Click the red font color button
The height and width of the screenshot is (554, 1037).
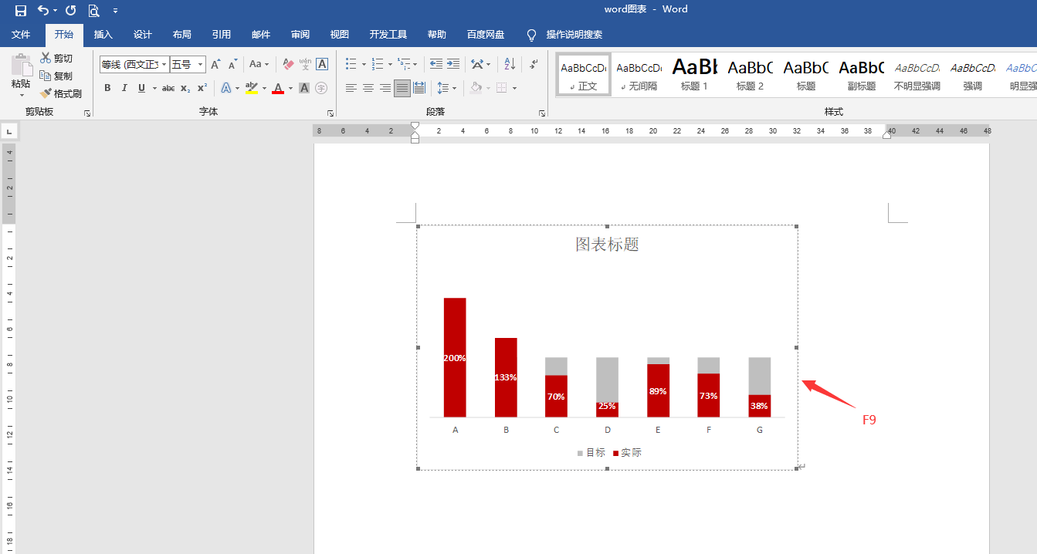coord(278,88)
